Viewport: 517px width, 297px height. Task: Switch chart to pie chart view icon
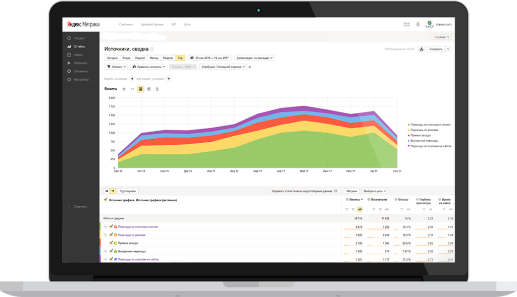[x=124, y=89]
